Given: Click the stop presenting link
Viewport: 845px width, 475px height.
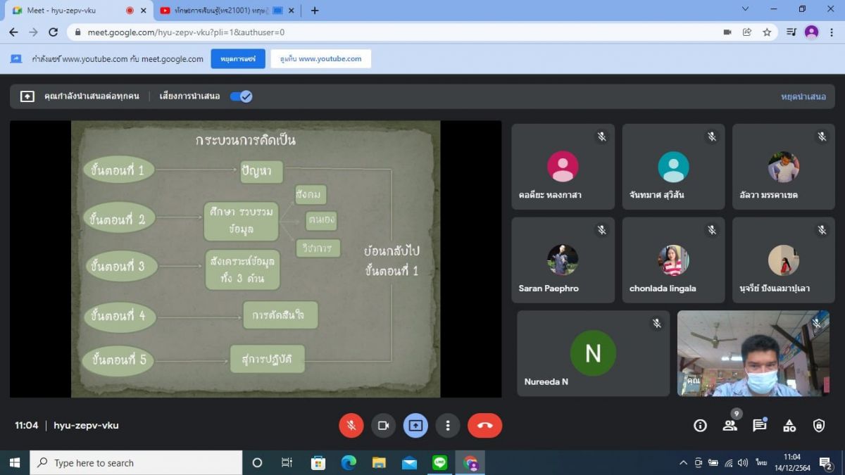Looking at the screenshot, I should click(803, 96).
